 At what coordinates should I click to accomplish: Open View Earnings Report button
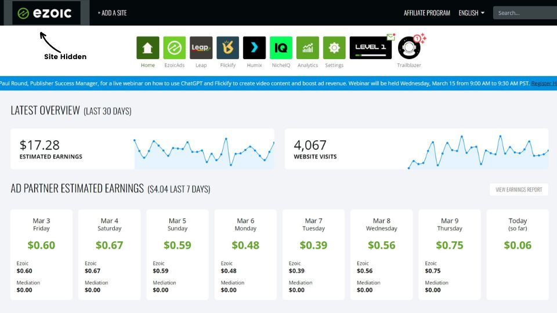pos(519,190)
